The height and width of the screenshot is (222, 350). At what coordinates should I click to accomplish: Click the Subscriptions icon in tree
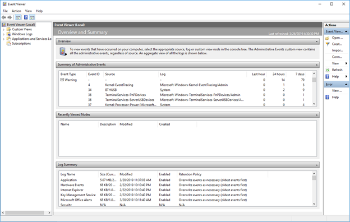(8, 44)
